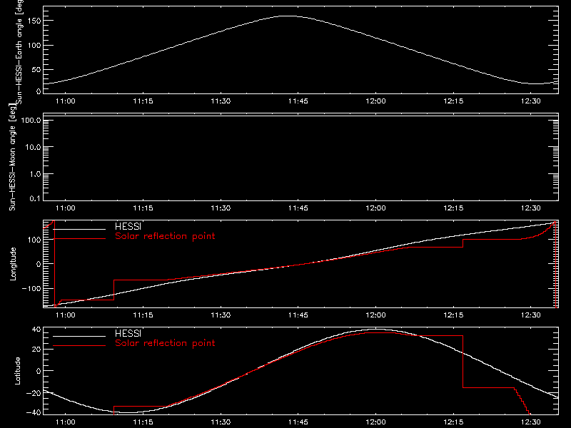
Task: Pick 12:00 label under Moon angle plot
Action: pyautogui.click(x=376, y=208)
